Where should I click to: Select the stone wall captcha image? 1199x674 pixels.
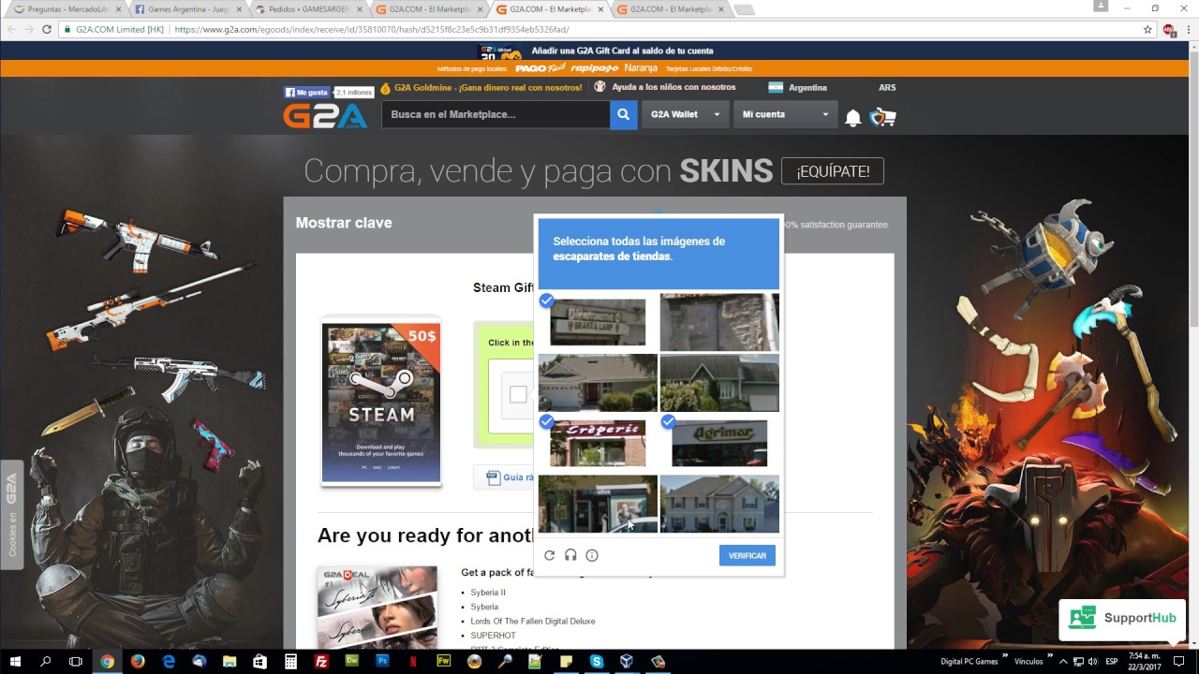point(719,322)
